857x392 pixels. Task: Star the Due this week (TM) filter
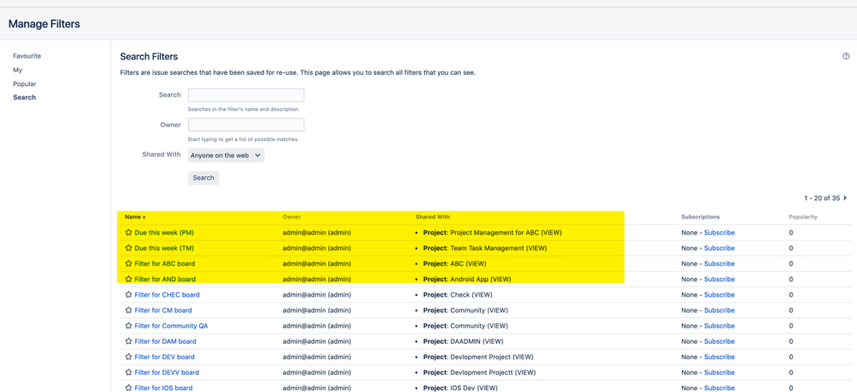tap(129, 248)
